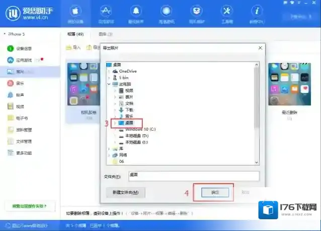Expand the 库 node arrow in tree
This screenshot has height=231, width=321.
point(109,148)
